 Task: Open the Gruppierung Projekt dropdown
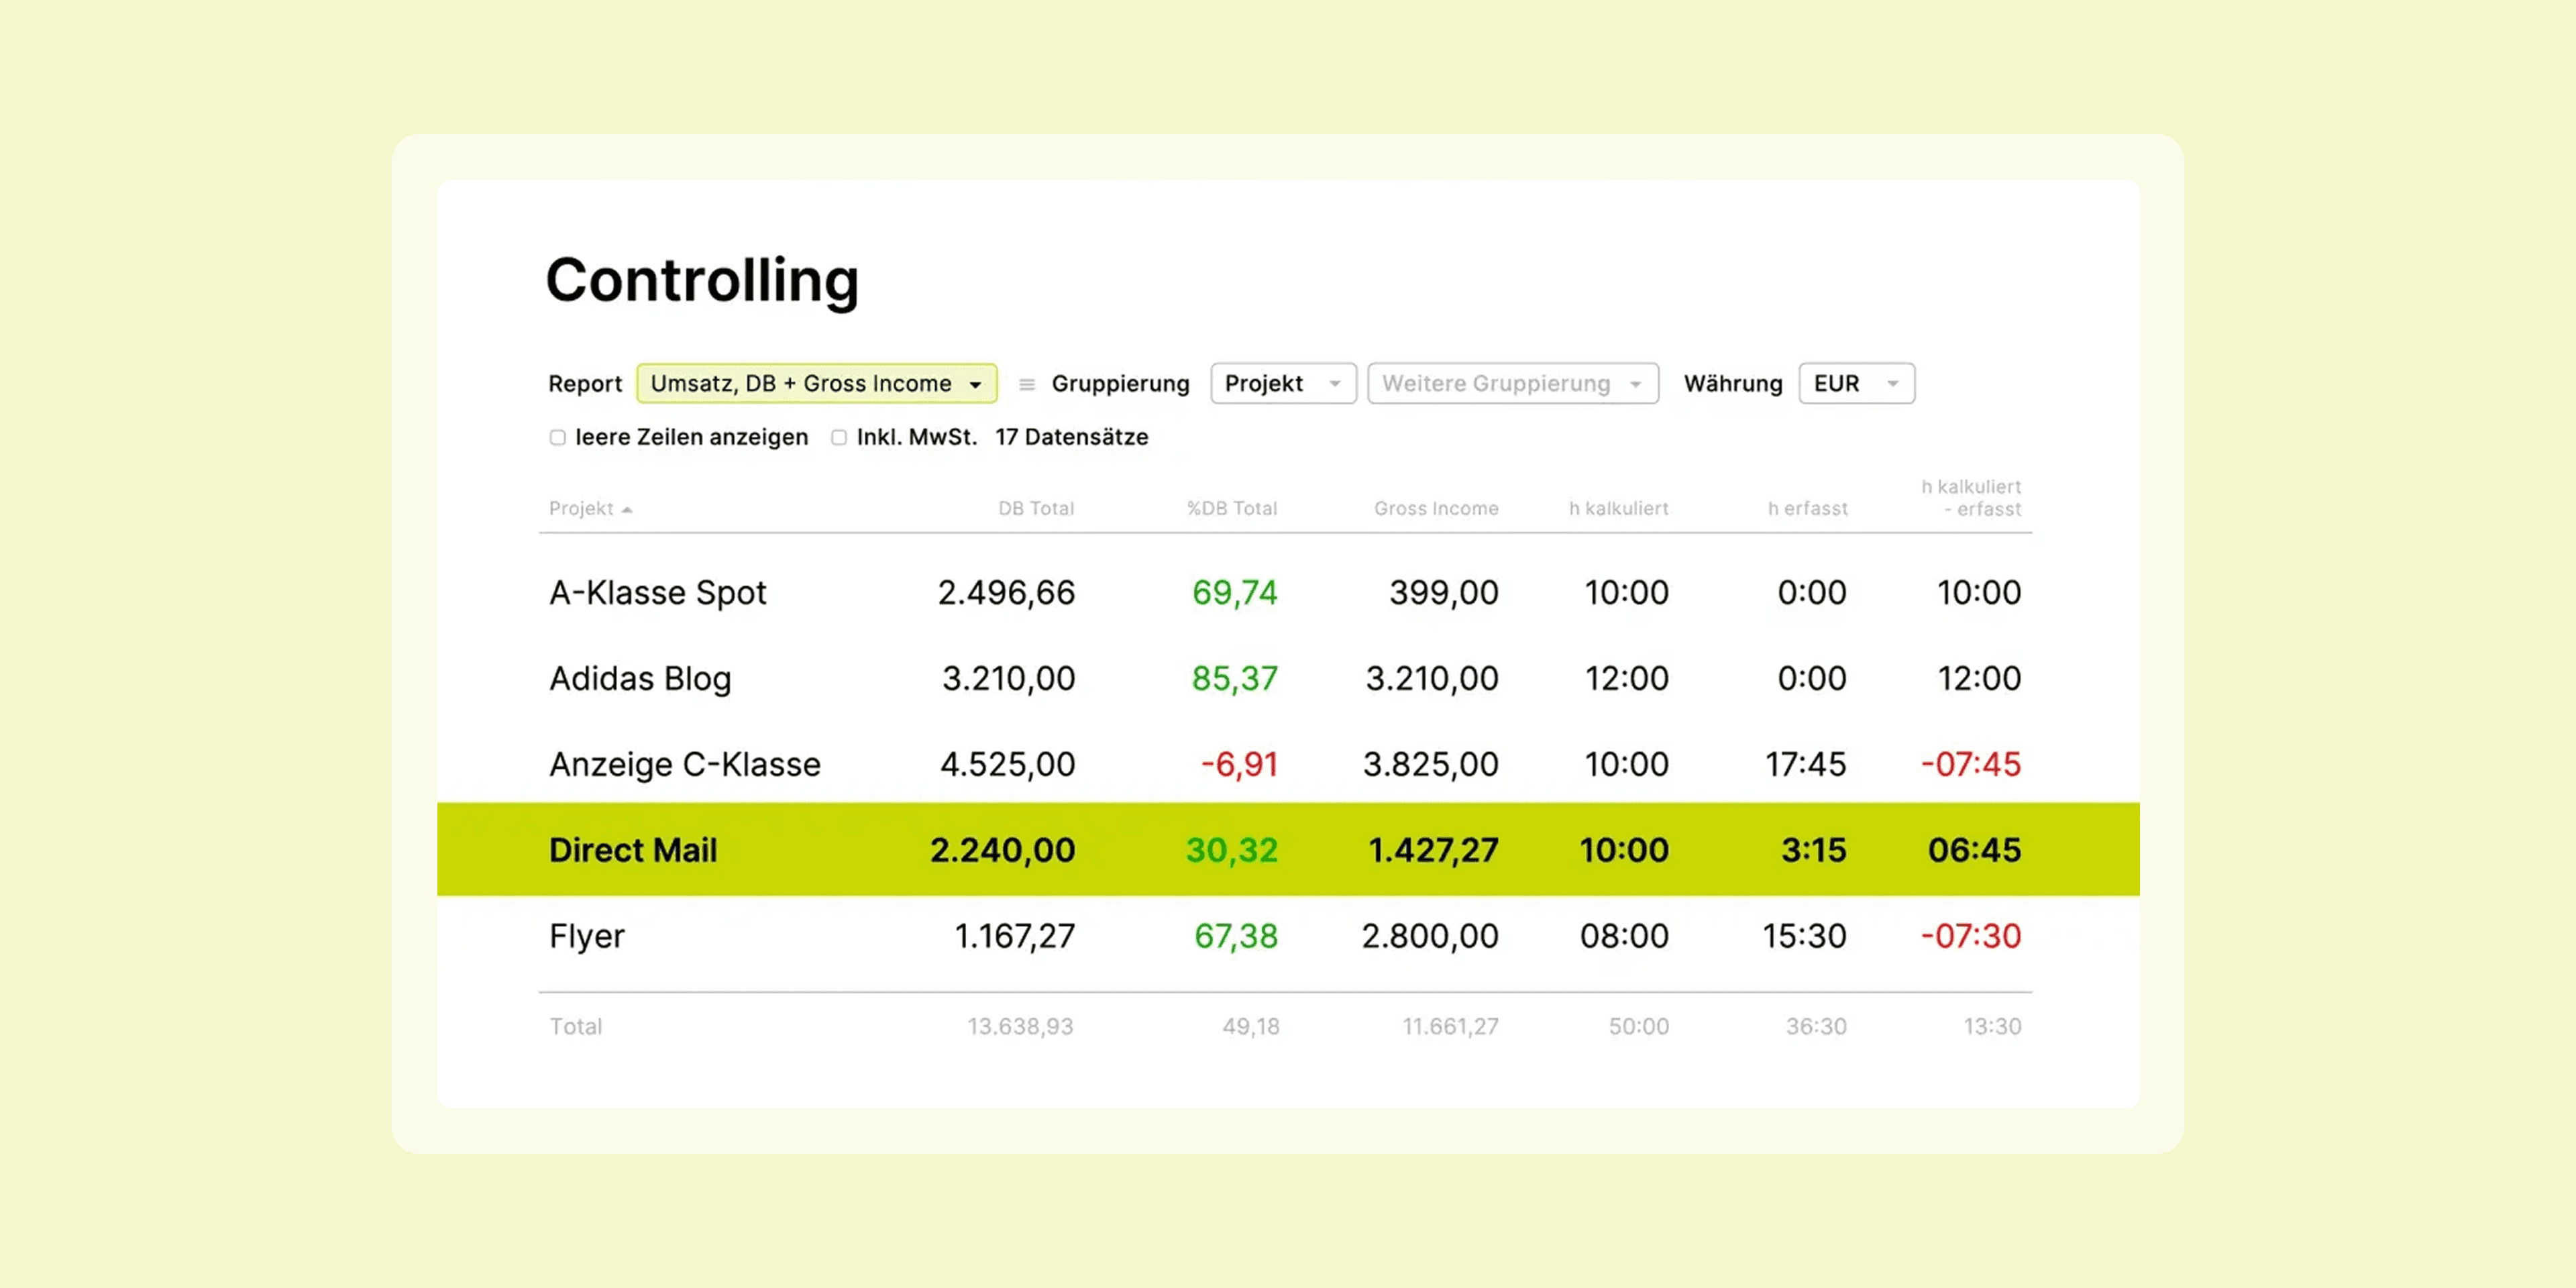tap(1283, 382)
